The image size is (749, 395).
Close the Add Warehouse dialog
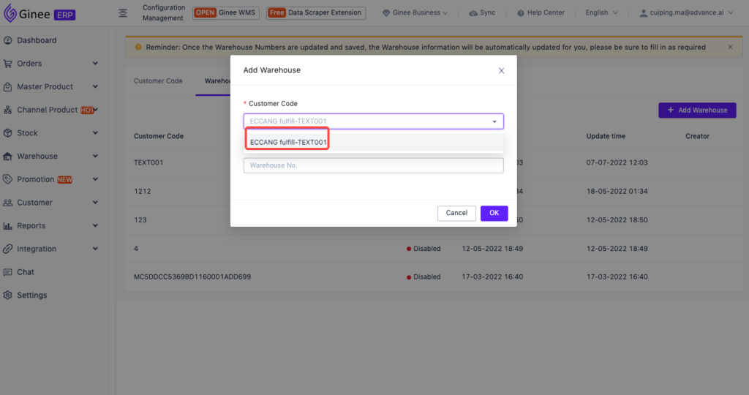501,71
